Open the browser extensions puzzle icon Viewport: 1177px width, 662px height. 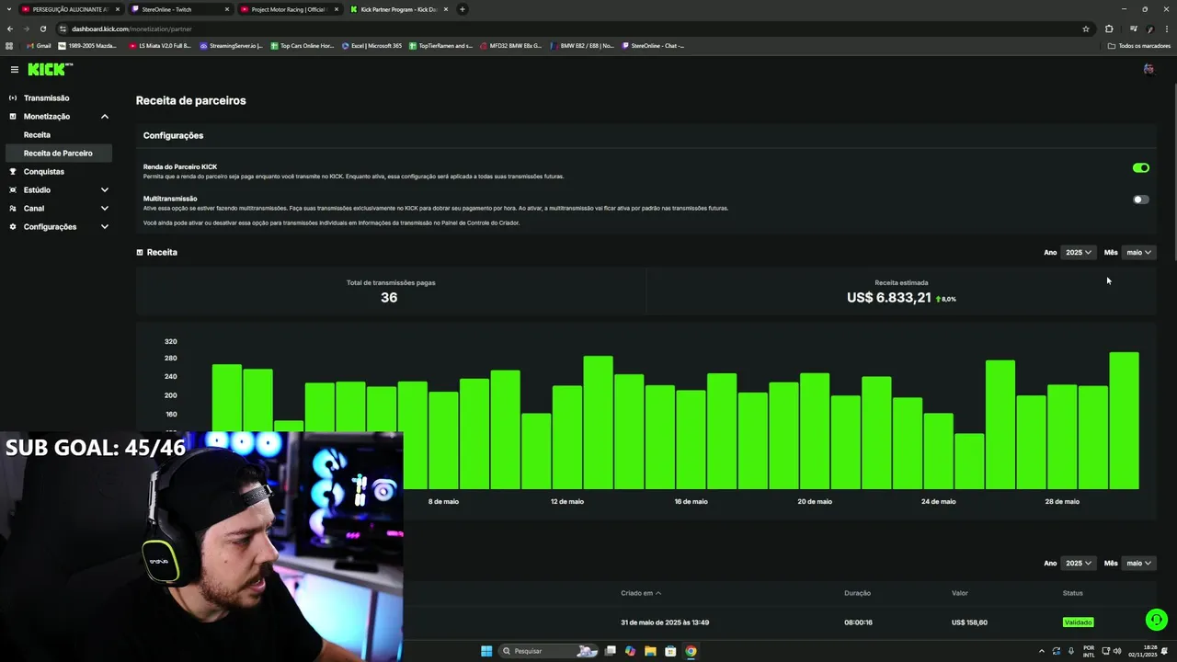click(x=1109, y=29)
